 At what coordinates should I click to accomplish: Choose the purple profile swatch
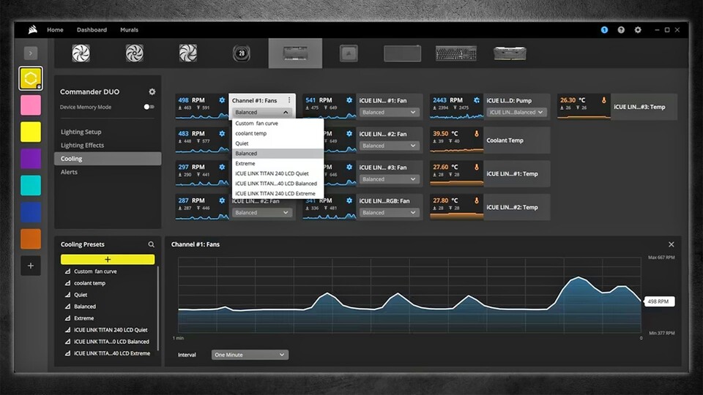point(31,159)
